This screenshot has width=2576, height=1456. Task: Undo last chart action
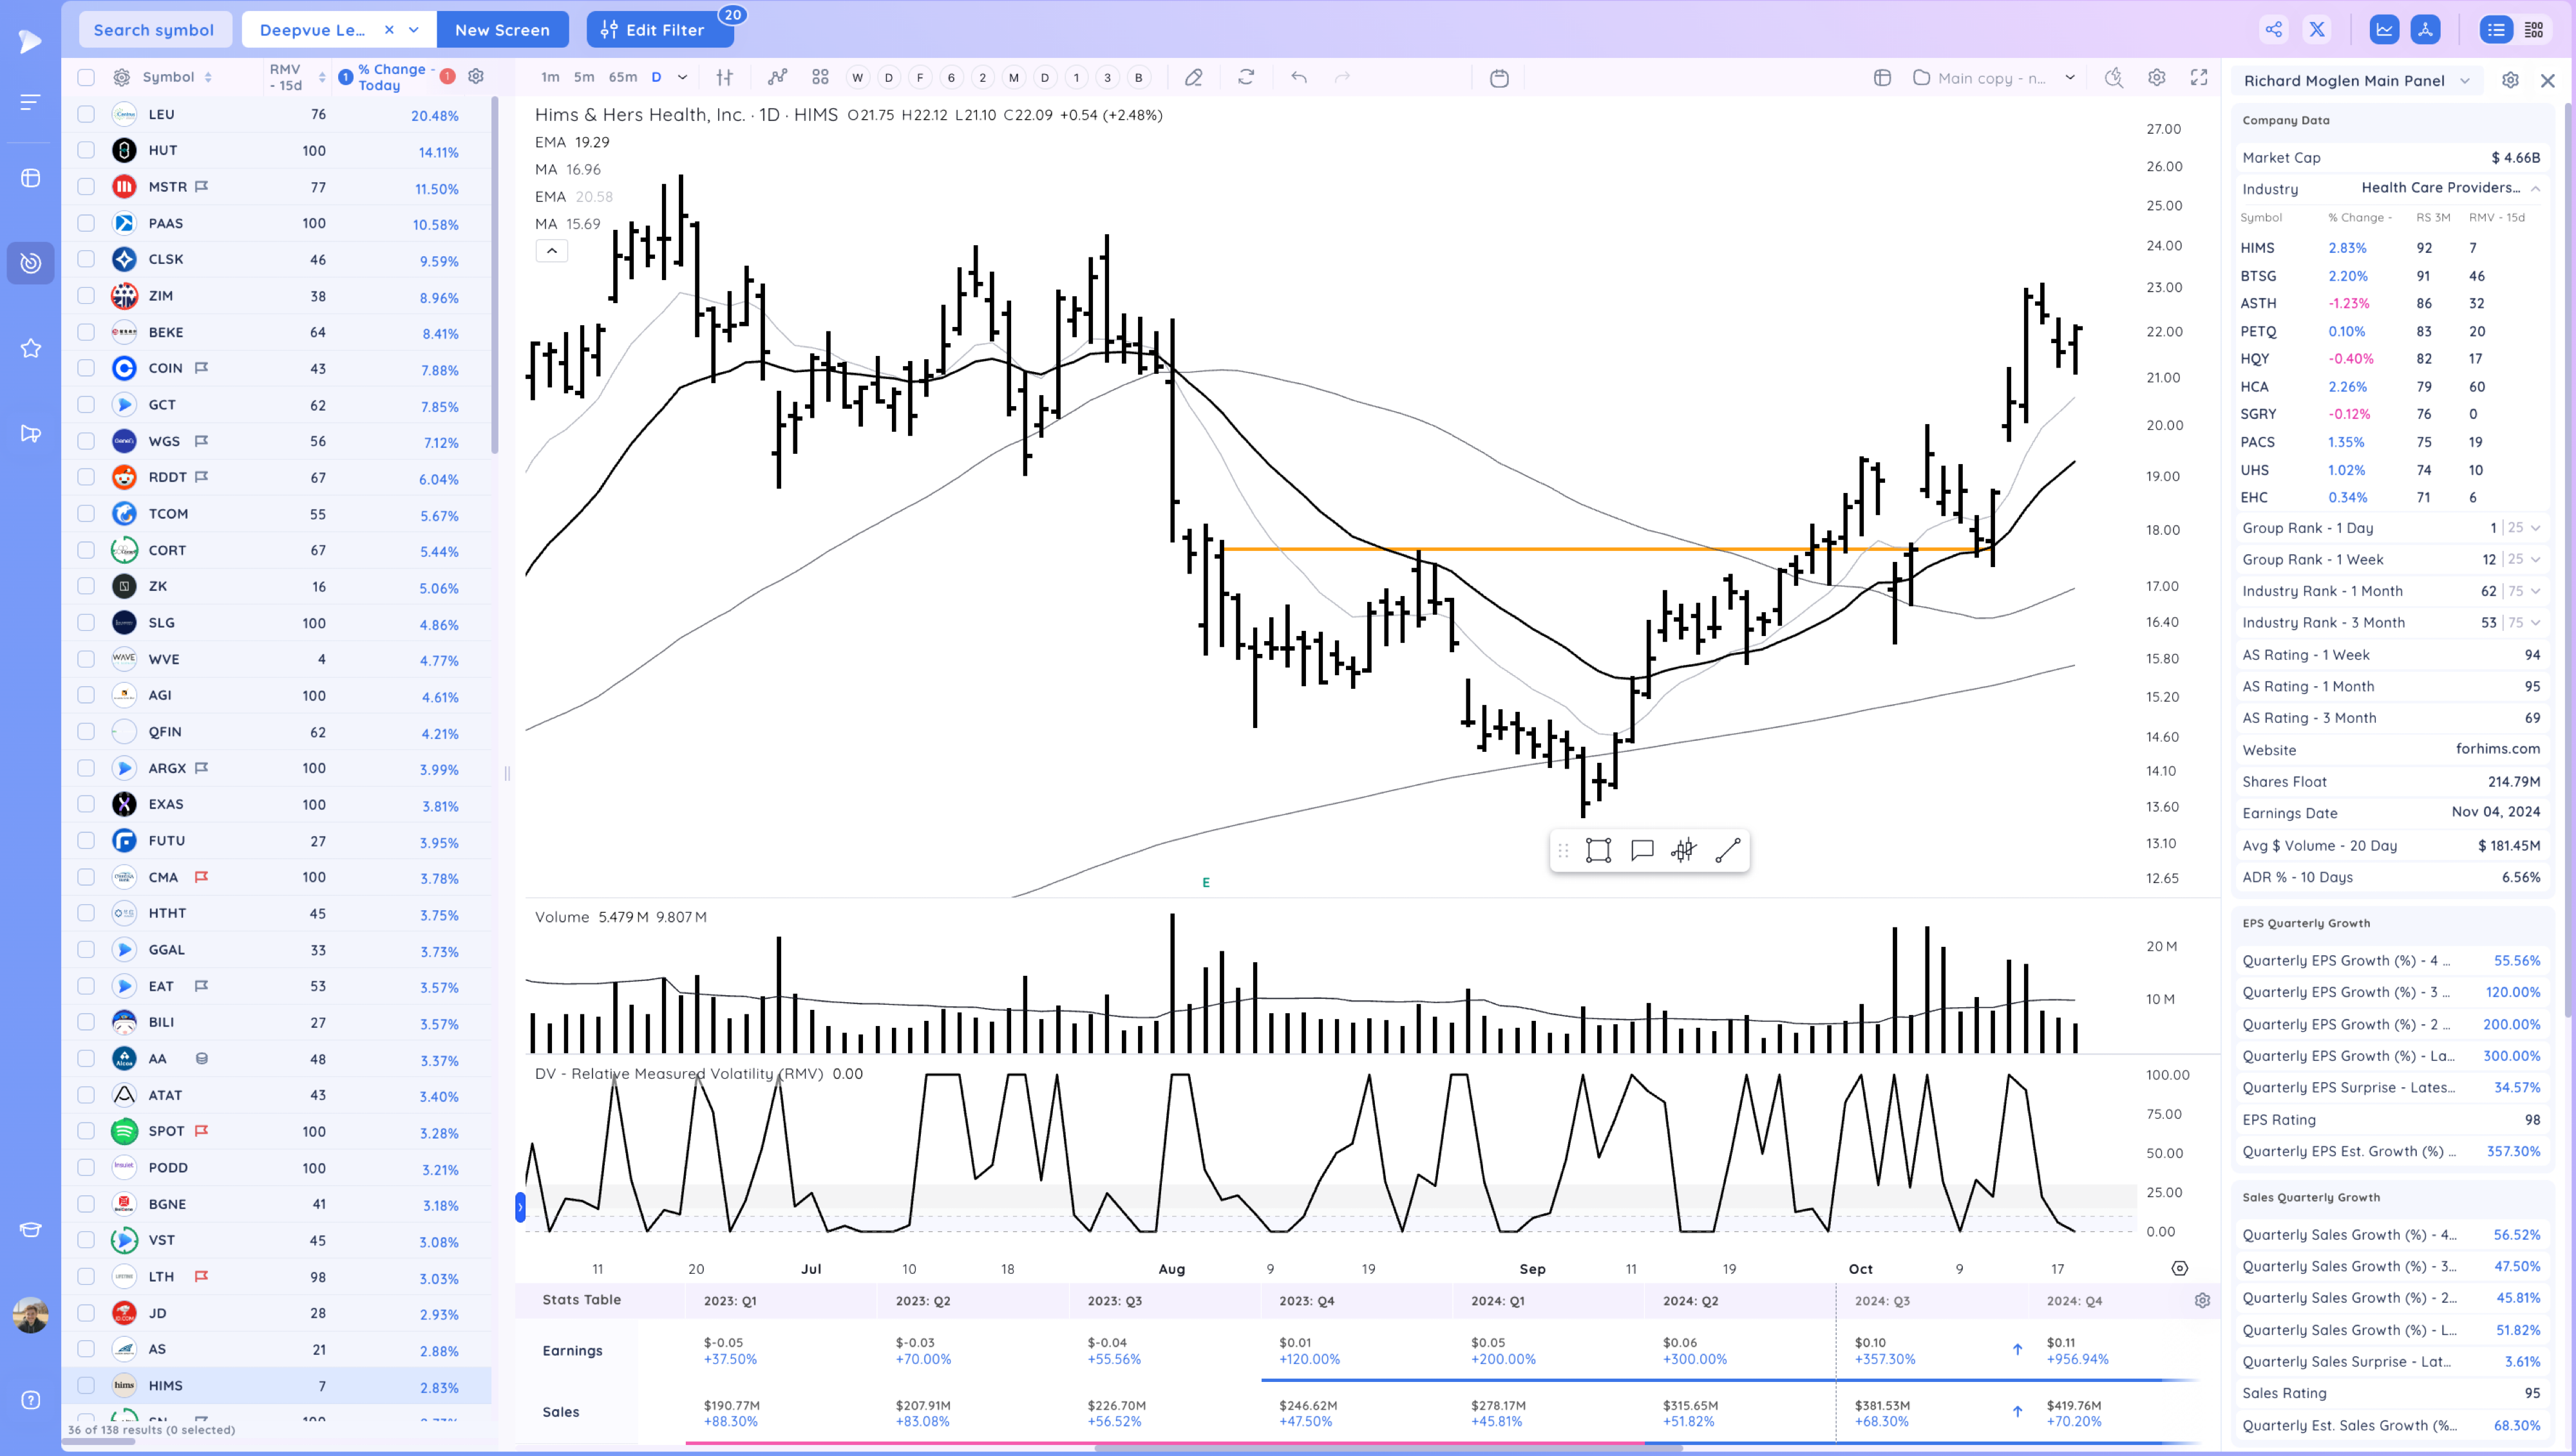click(x=1298, y=77)
